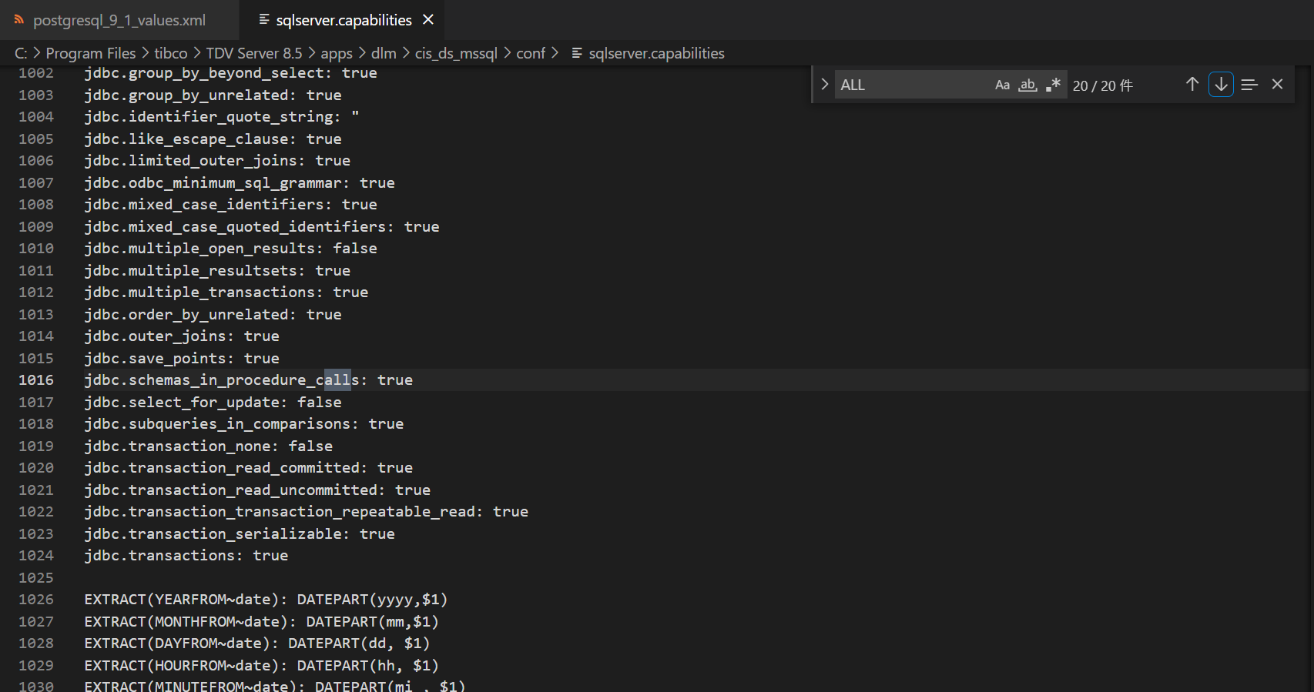Click jdbc.schemas_in_procedure_calls line
Screen dimensions: 1314x692
(x=249, y=380)
